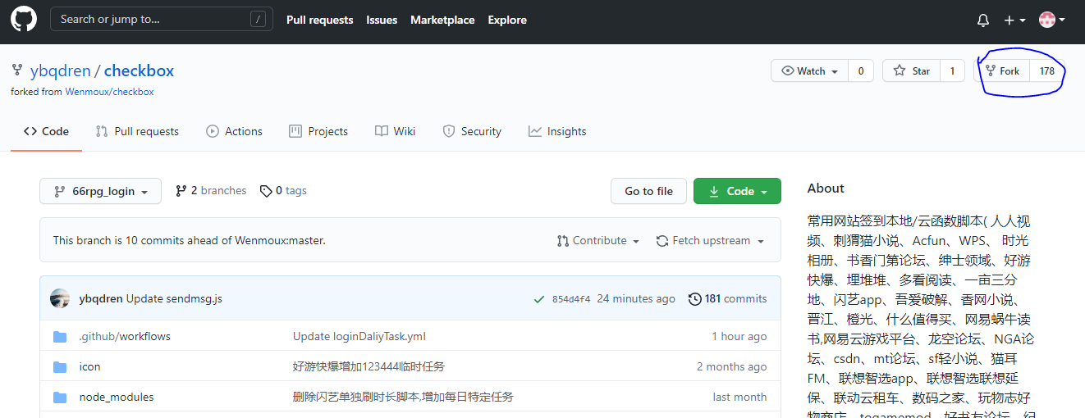View the 2 branches link
This screenshot has width=1085, height=418.
point(211,190)
